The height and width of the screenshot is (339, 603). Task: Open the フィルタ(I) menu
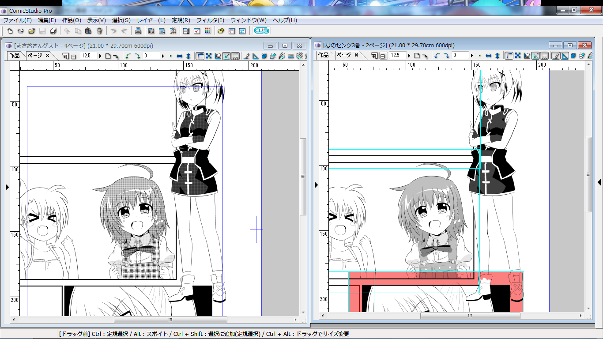[x=210, y=20]
